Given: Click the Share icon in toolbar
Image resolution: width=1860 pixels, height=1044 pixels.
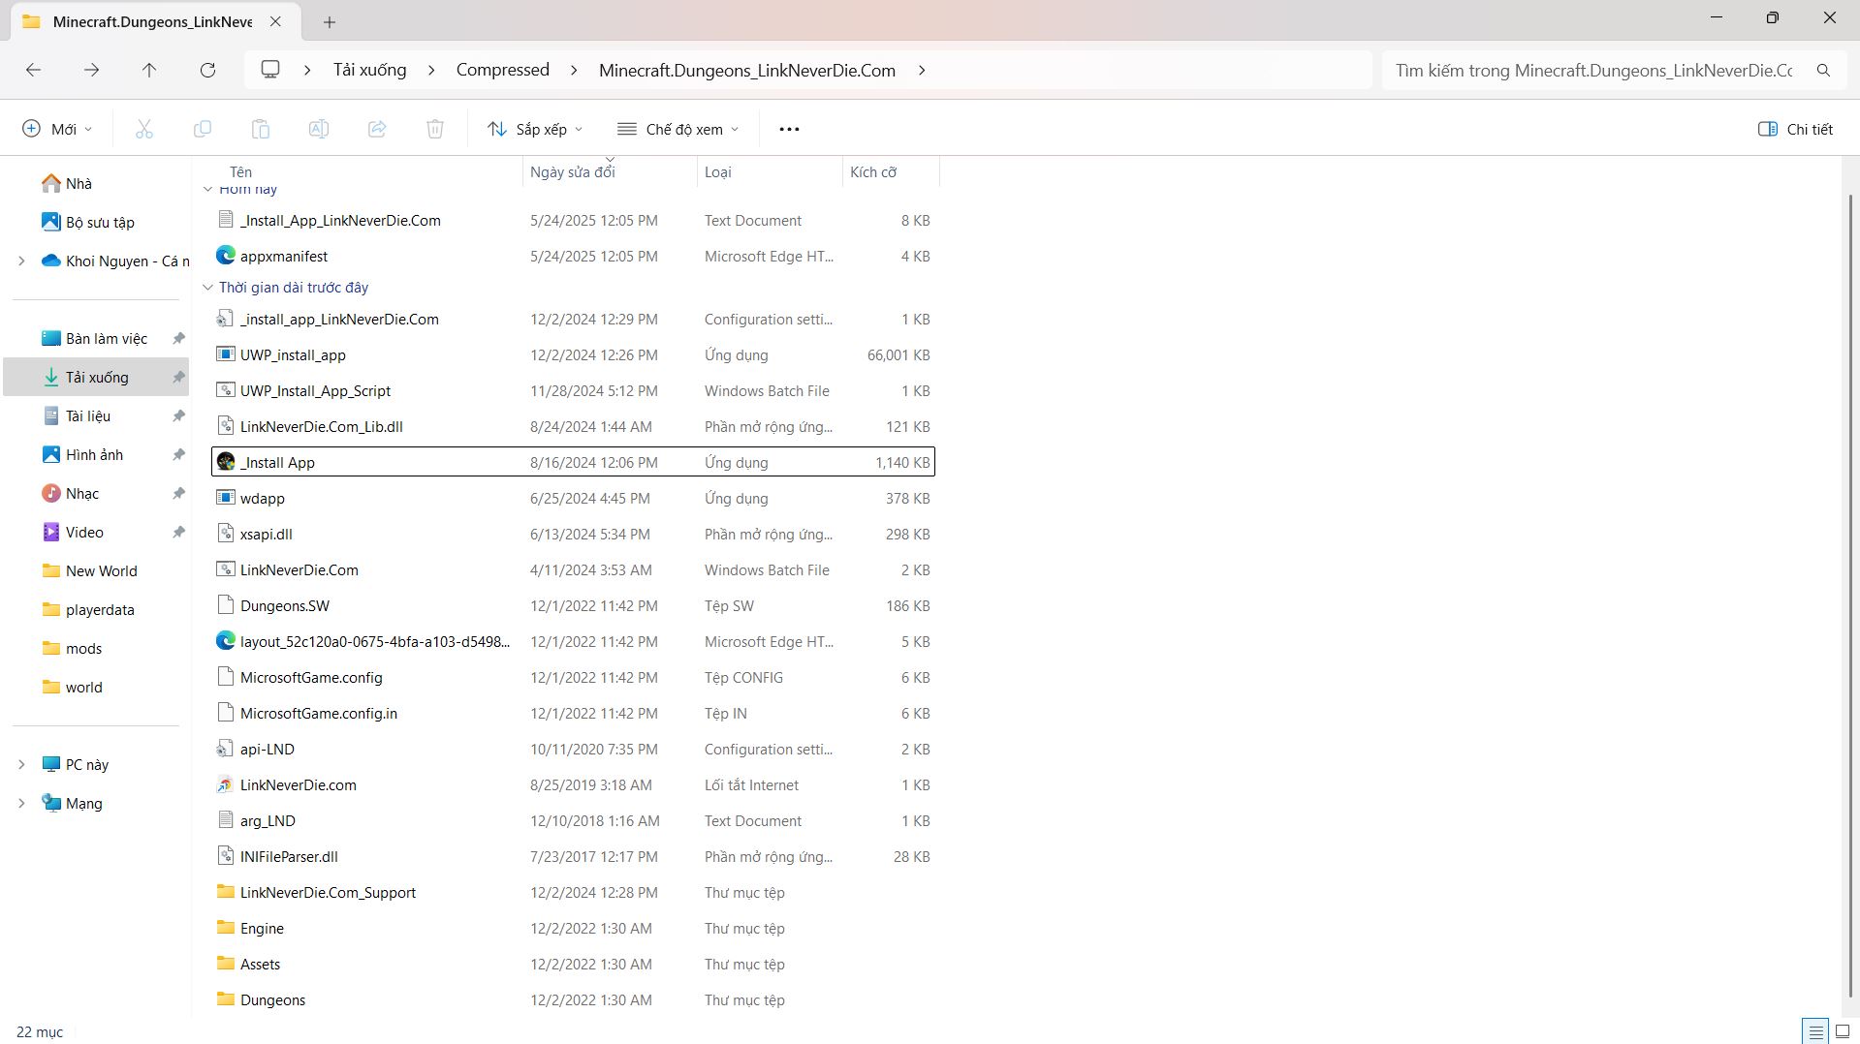Looking at the screenshot, I should 377,129.
